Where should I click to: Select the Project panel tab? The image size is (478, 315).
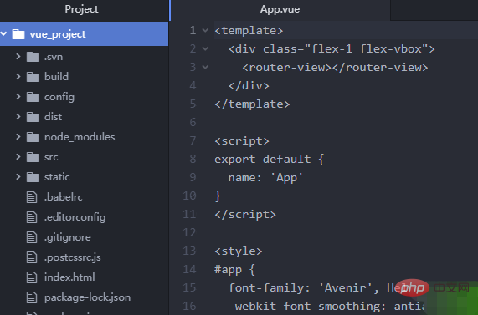[82, 10]
